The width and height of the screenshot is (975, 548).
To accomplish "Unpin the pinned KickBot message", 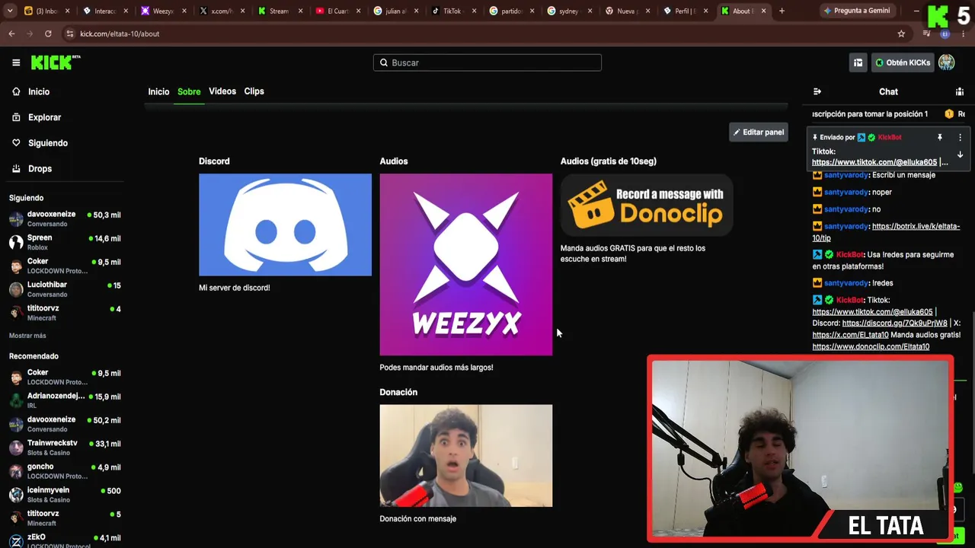I will [940, 138].
